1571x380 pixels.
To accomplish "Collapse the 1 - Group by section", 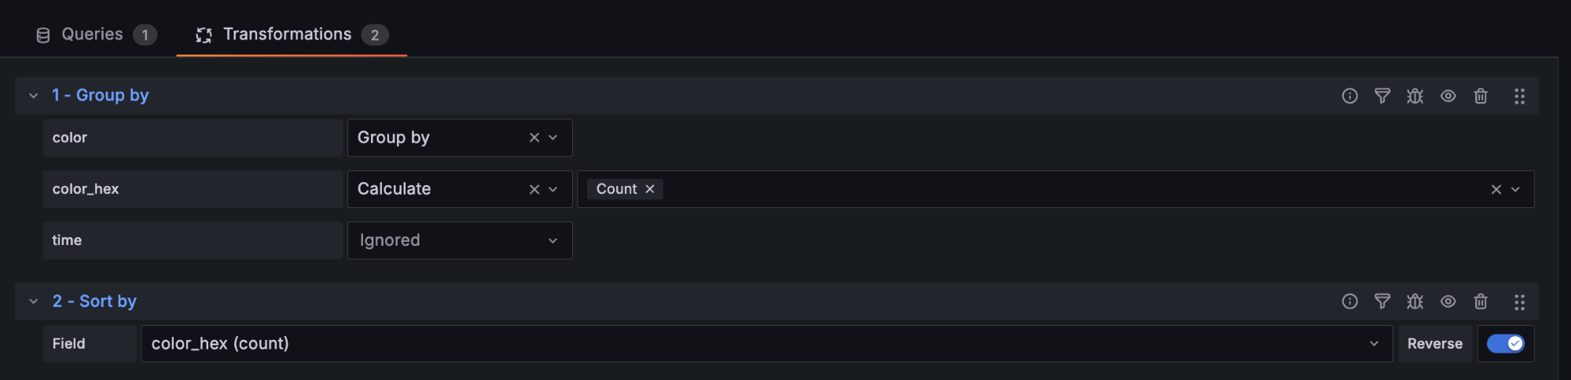I will click(33, 96).
